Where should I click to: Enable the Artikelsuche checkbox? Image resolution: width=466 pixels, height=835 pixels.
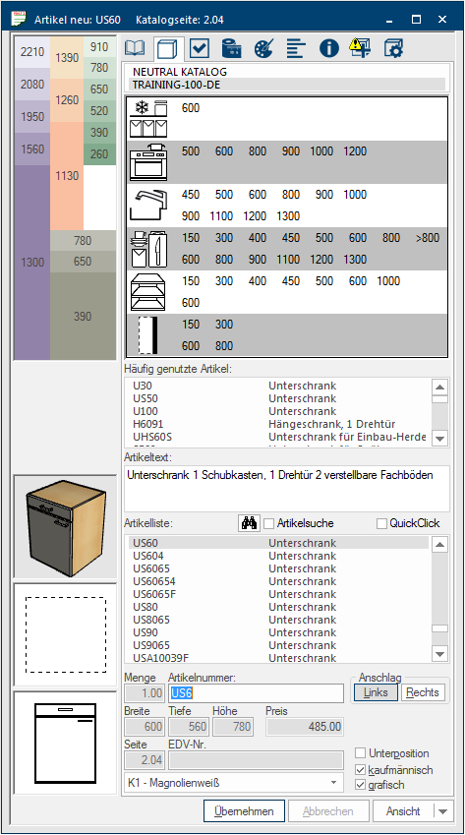(269, 523)
